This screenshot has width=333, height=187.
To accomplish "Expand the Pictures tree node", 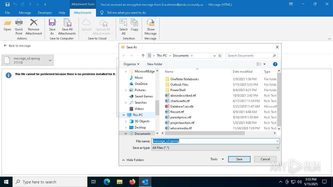I will point(126,90).
